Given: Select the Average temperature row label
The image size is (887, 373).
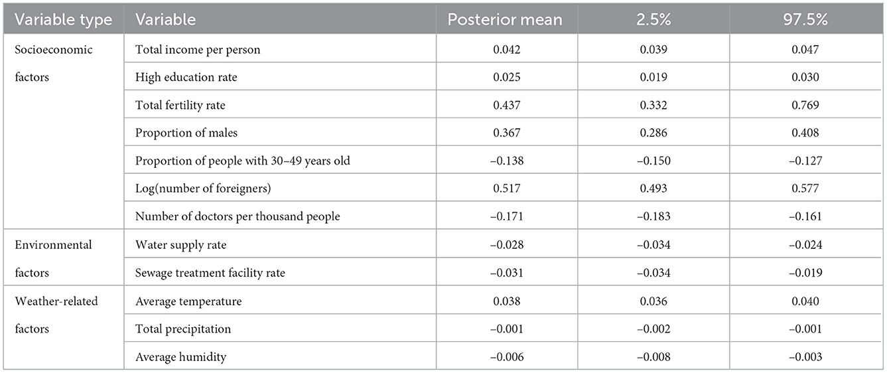Looking at the screenshot, I should click(188, 301).
